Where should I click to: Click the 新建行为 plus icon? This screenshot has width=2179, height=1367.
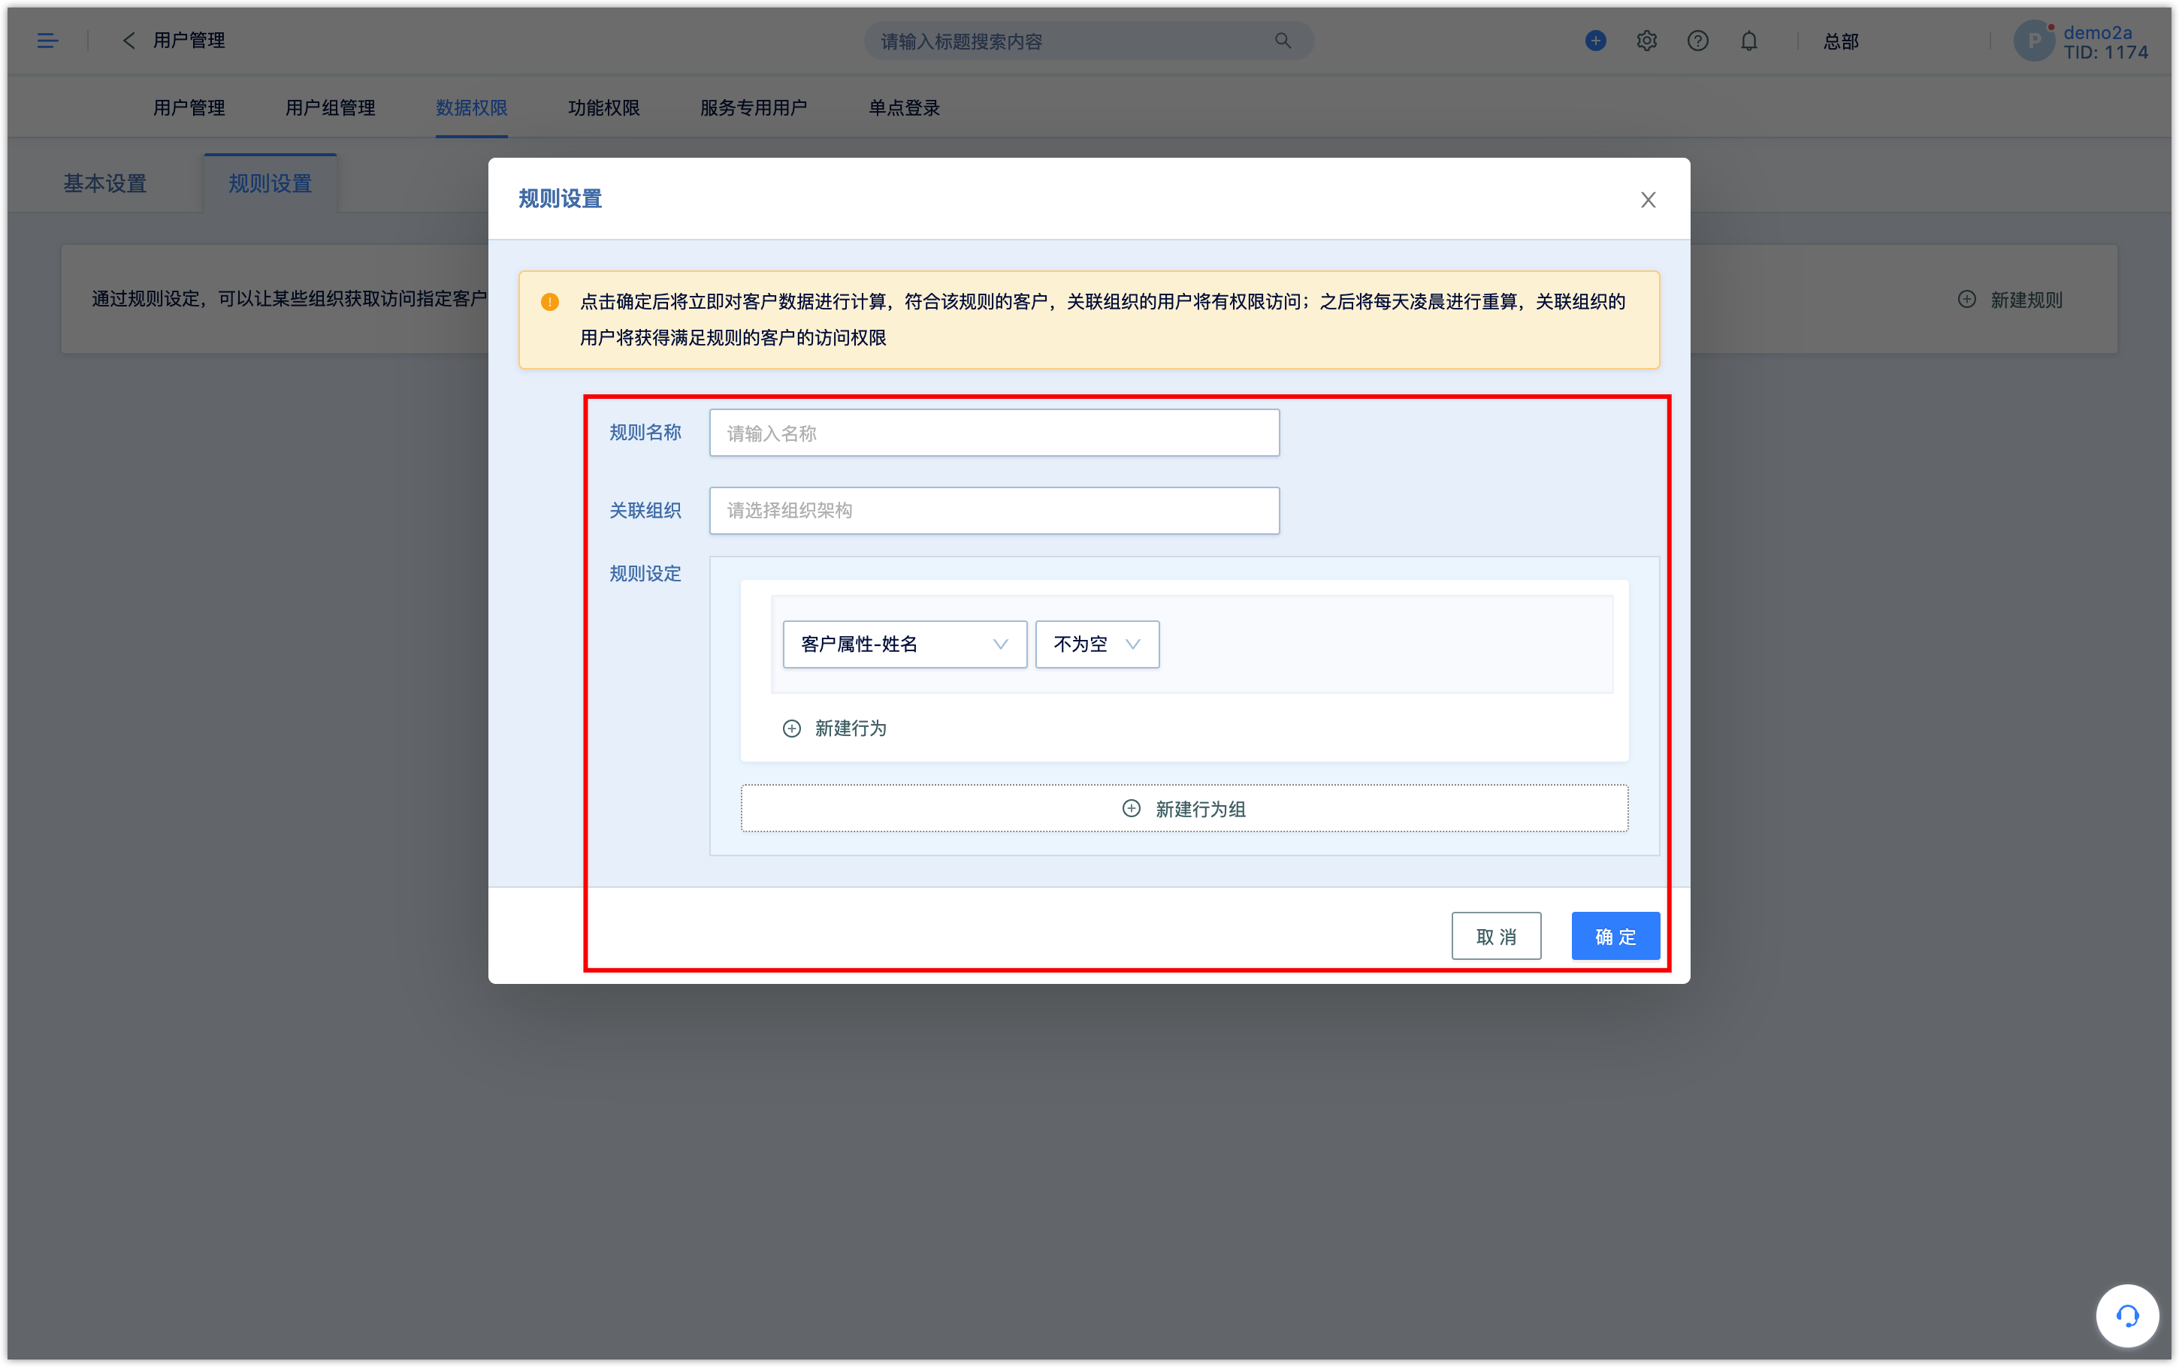click(791, 729)
